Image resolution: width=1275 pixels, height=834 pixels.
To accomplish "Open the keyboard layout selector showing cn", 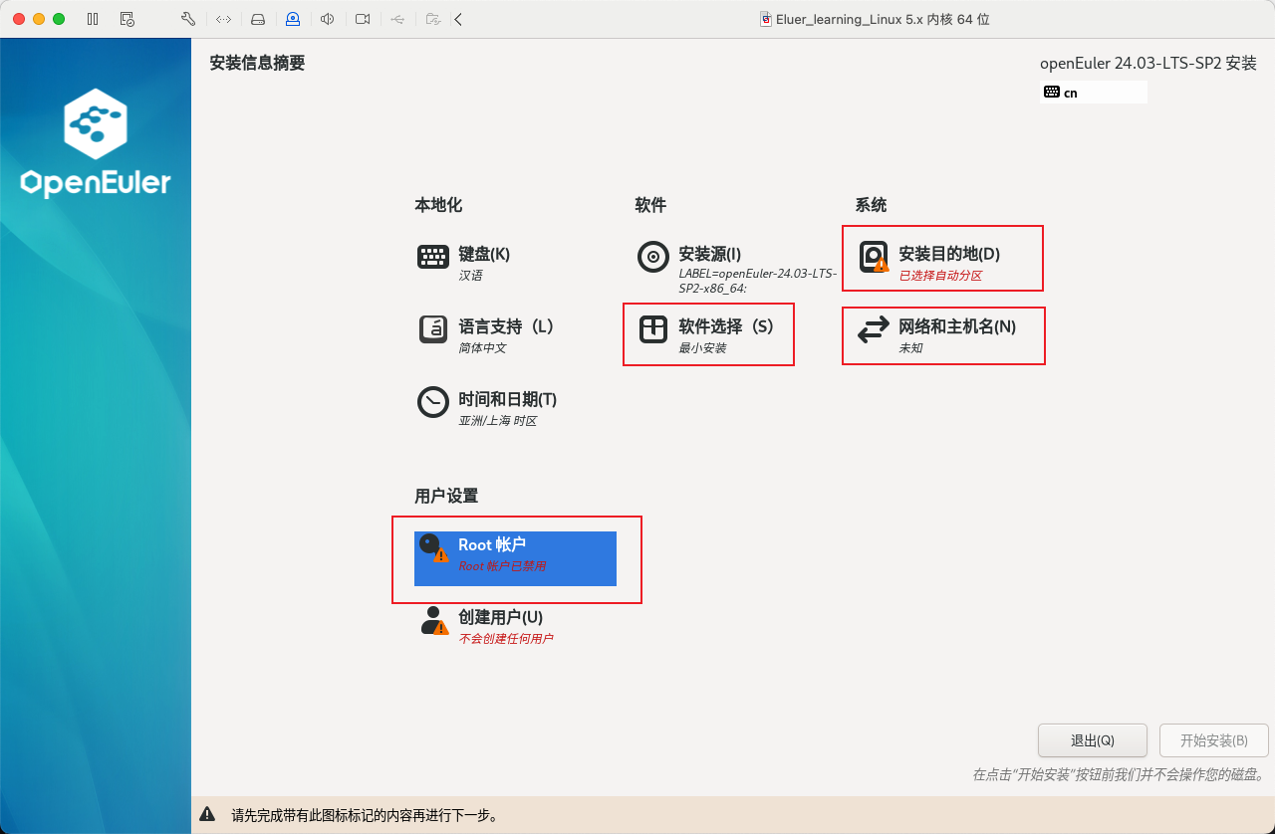I will click(x=1093, y=92).
